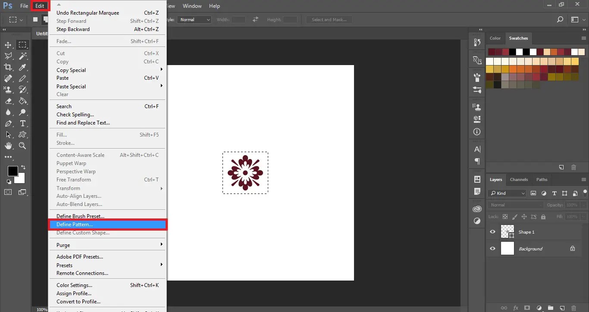Open the Style dropdown in the options bar
This screenshot has height=312, width=589.
[x=194, y=19]
